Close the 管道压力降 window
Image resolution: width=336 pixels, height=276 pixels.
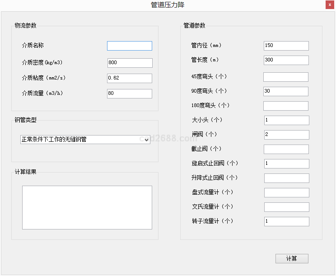pos(329,5)
